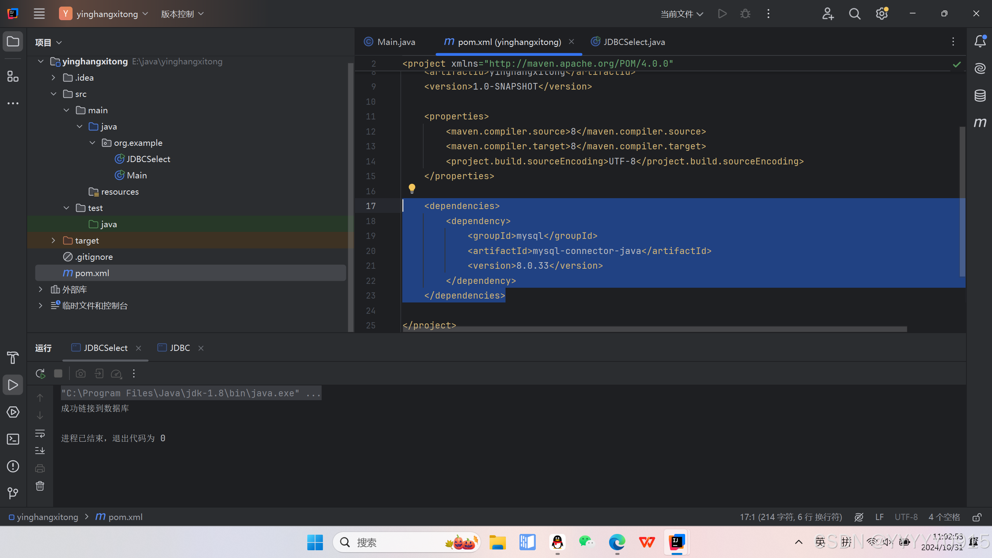Toggle soft-wrap in run console

40,433
